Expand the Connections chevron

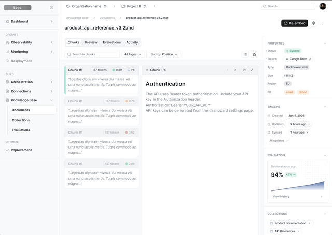point(52,91)
